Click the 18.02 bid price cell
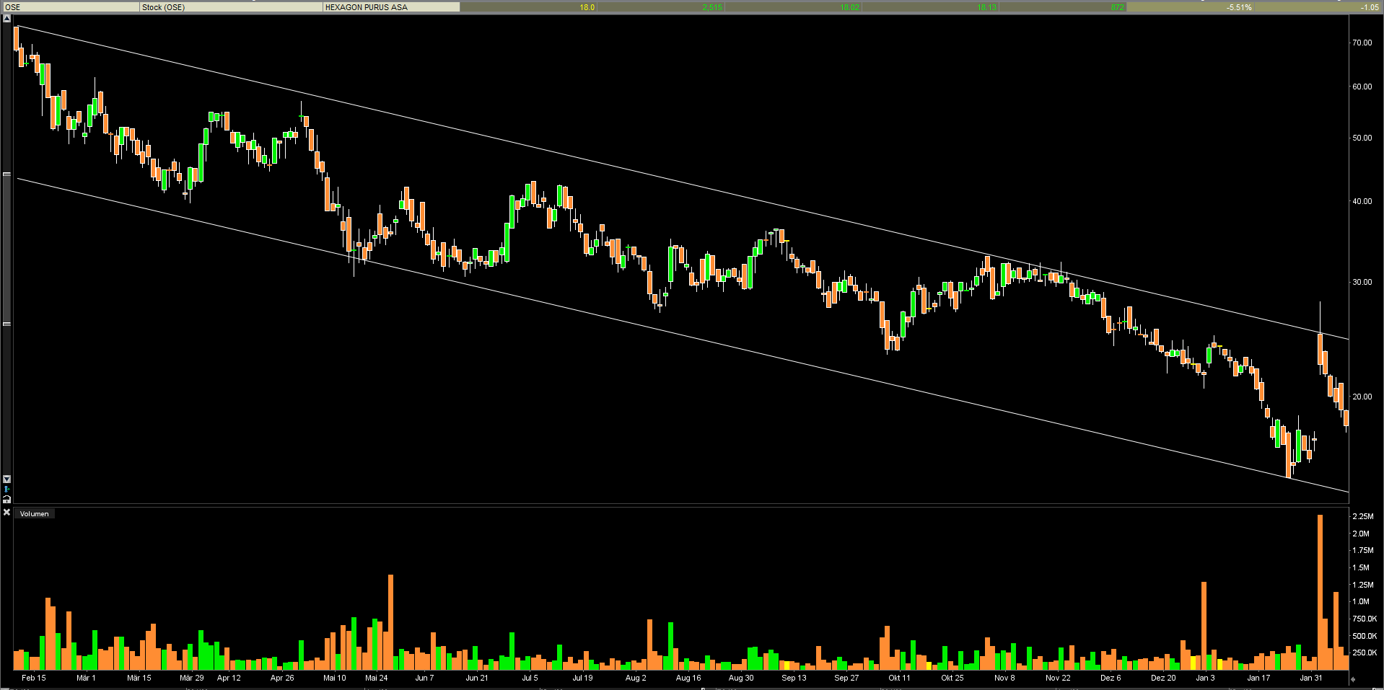 click(794, 7)
